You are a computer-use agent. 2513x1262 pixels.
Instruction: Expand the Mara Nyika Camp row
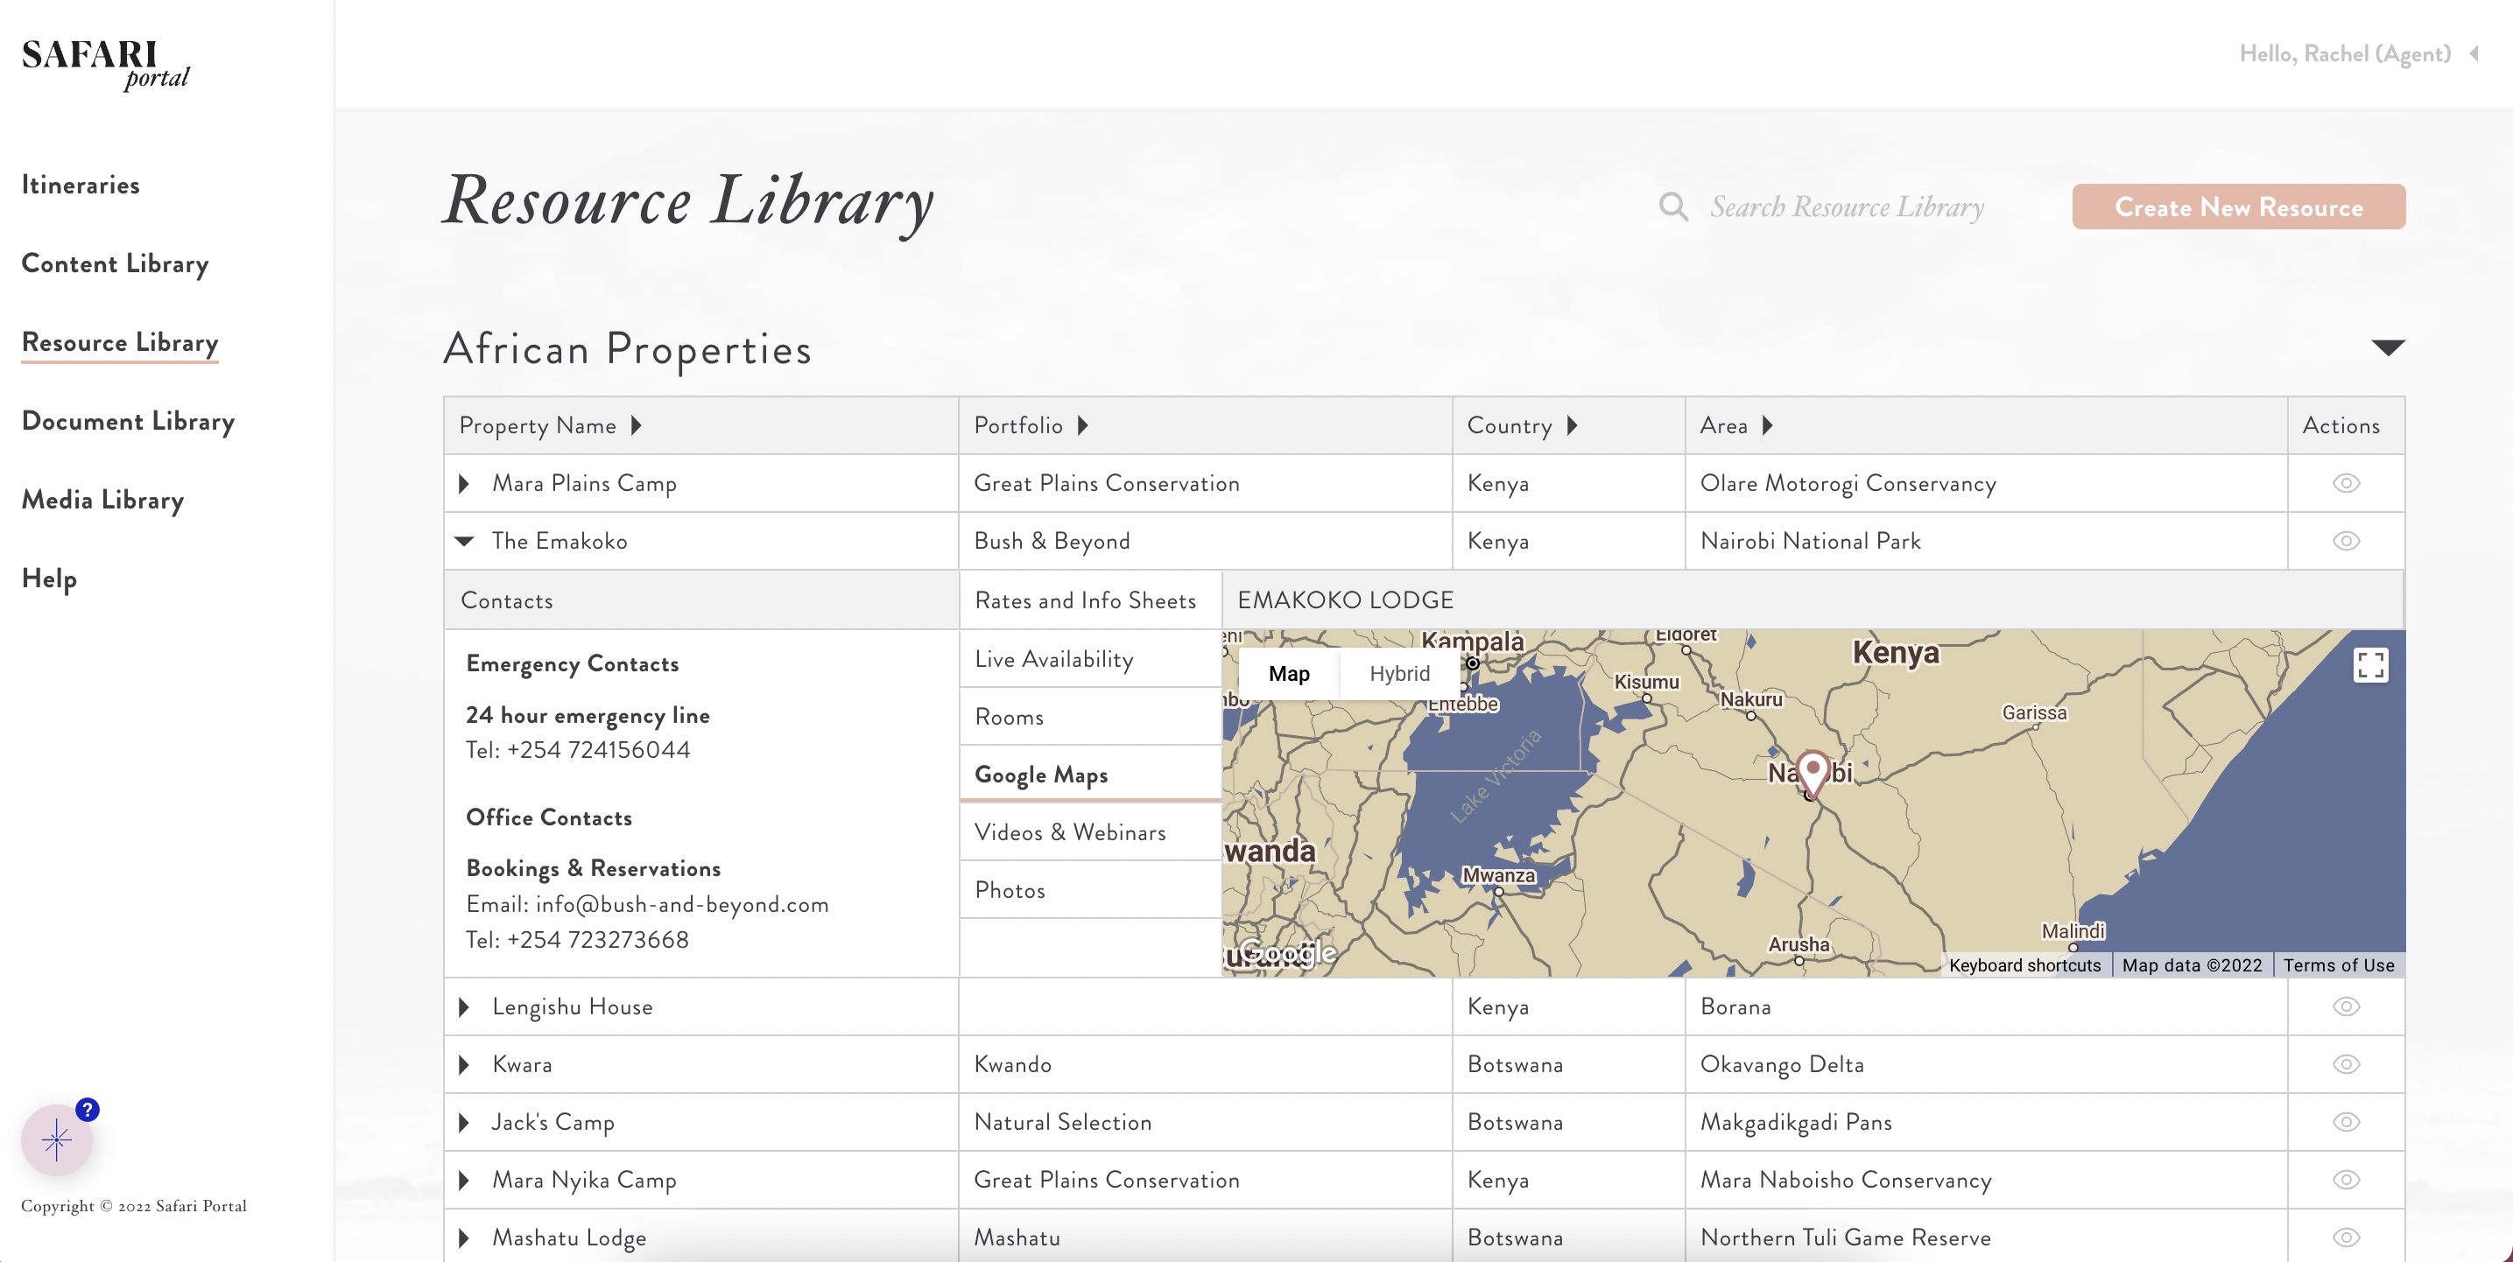pos(464,1179)
